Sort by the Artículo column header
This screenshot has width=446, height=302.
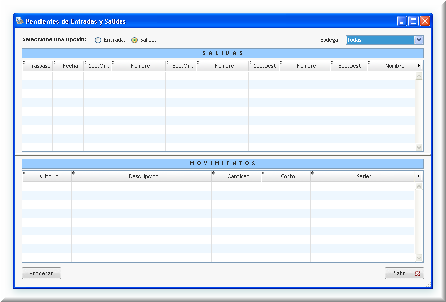[x=47, y=176]
